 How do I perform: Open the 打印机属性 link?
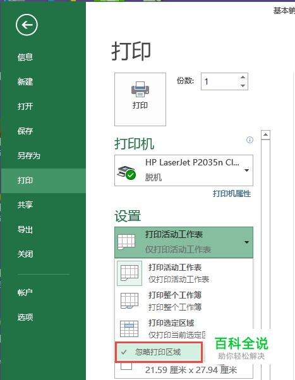pos(232,194)
